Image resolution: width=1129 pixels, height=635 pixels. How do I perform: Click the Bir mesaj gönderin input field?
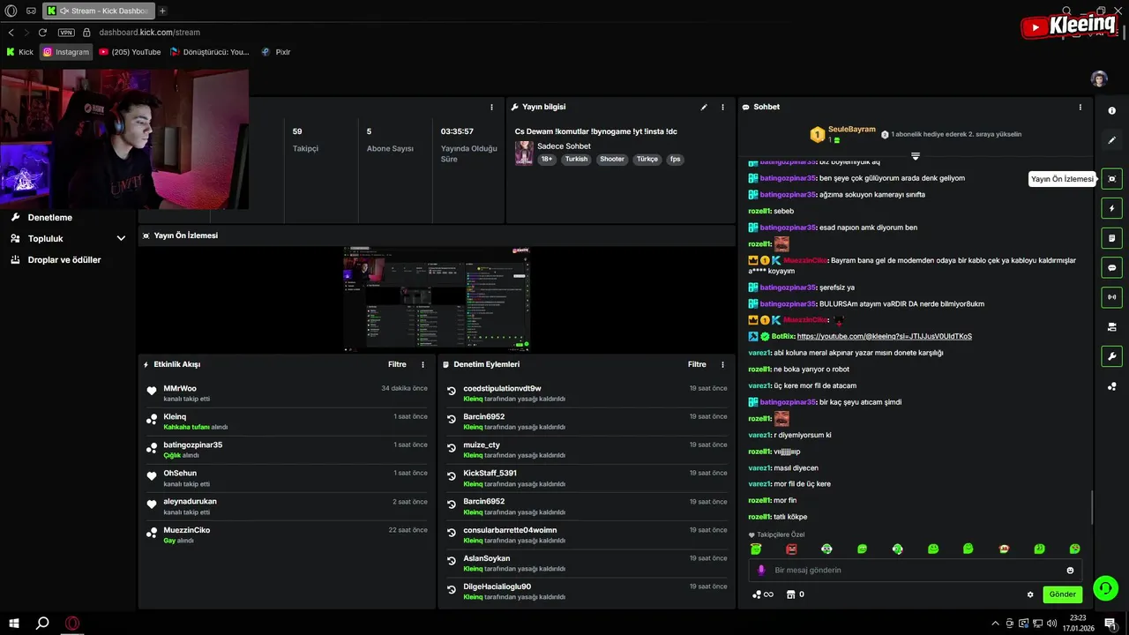pos(916,571)
